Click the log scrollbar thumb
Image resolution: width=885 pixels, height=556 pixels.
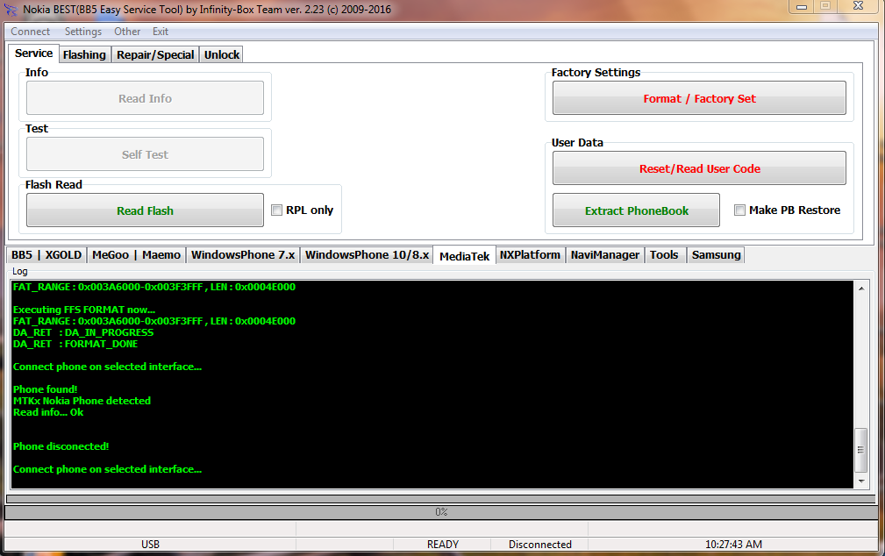click(861, 450)
